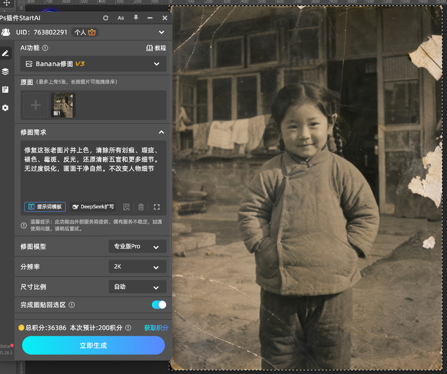Open the layers stack sidebar icon
447x374 pixels.
click(x=6, y=71)
